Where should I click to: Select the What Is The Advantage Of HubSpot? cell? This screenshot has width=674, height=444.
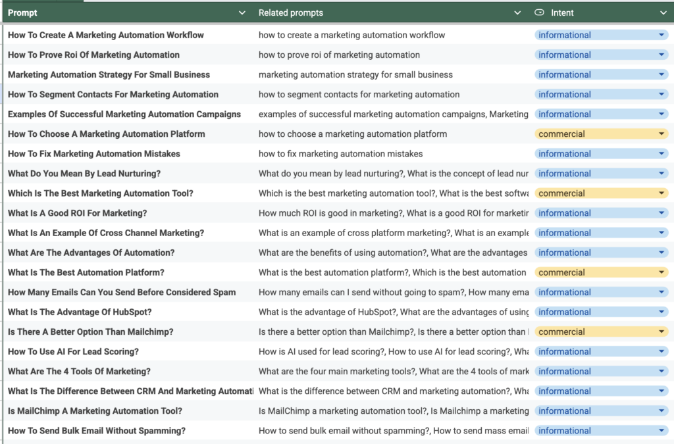pyautogui.click(x=80, y=312)
